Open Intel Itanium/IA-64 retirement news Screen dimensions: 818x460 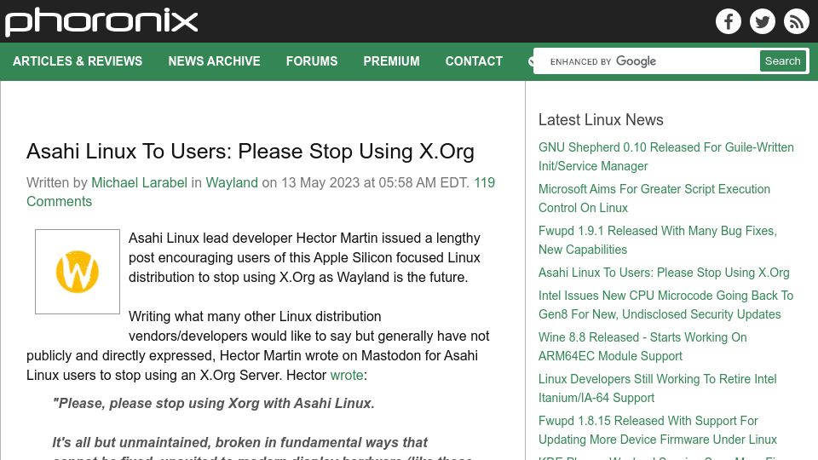coord(657,388)
